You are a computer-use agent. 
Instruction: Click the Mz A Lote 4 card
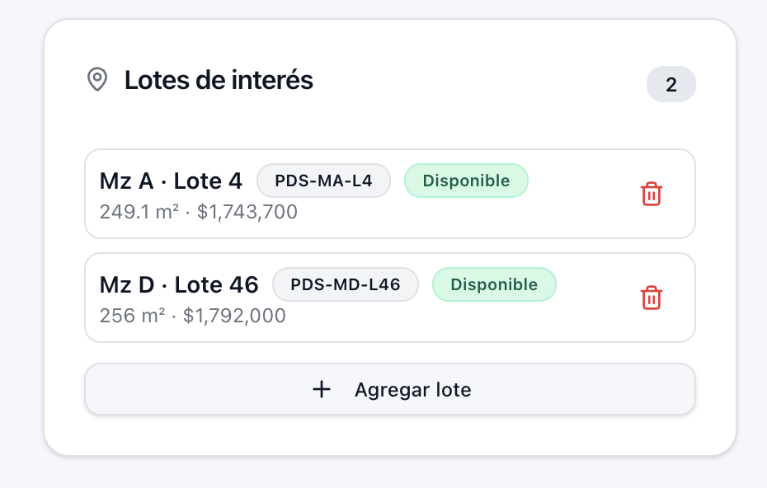tap(390, 194)
